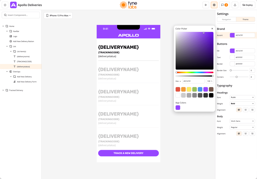Run the app preview with the play icon
This screenshot has height=179, width=257.
tap(206, 5)
